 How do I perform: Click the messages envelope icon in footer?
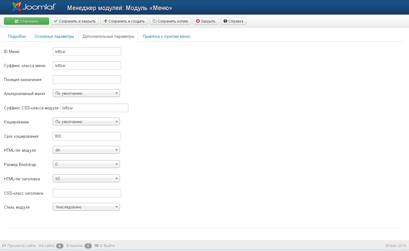pos(97,246)
